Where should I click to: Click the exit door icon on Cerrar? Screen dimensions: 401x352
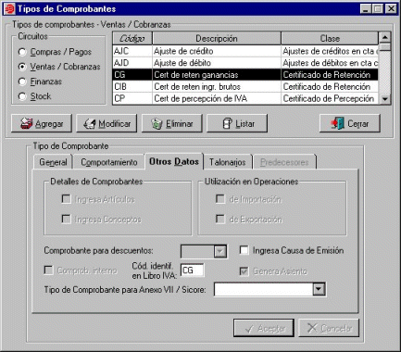point(337,123)
